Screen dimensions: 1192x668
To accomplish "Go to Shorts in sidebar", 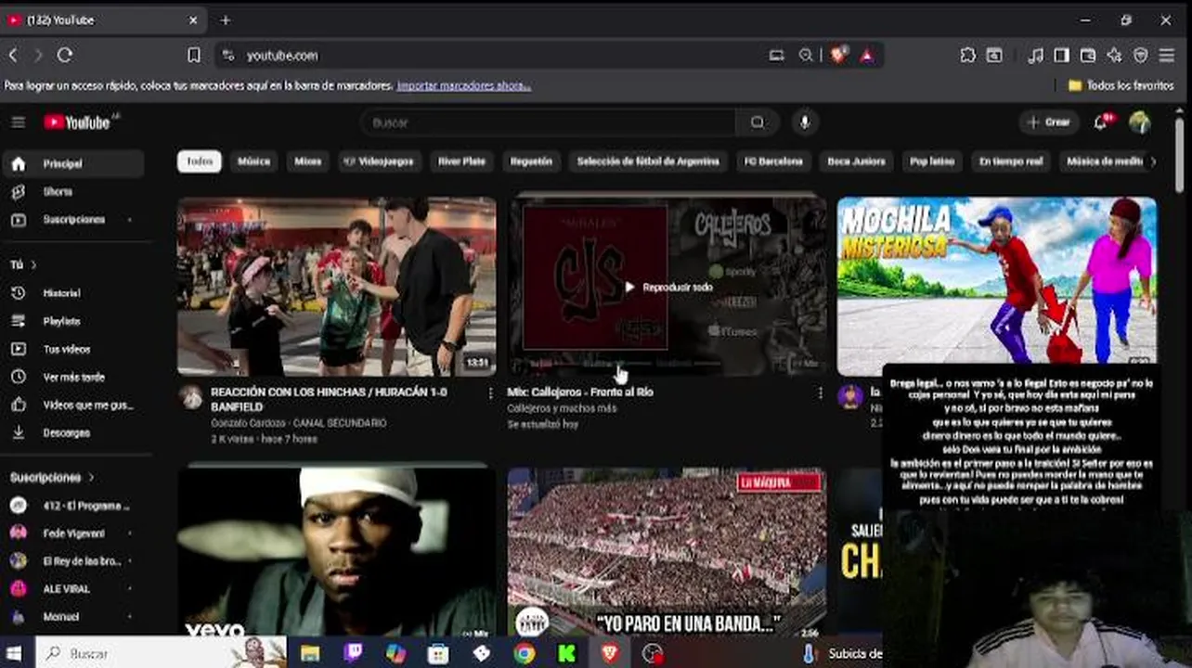I will (72, 192).
